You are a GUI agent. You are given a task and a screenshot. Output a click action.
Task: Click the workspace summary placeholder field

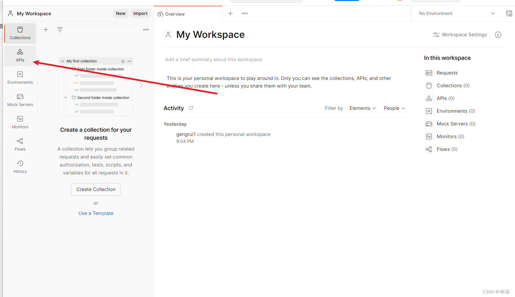pos(214,60)
